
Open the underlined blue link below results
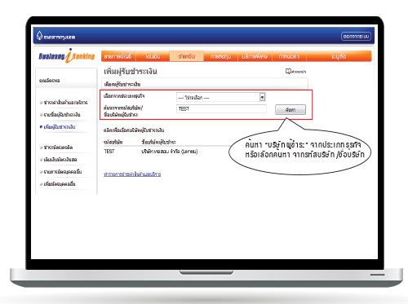coord(132,174)
